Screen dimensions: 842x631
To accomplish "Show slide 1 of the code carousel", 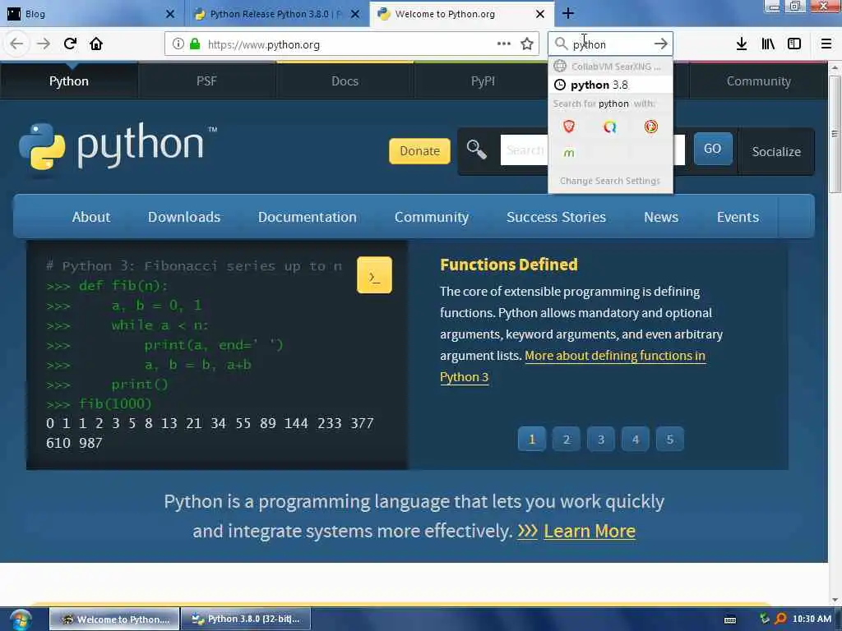I will [x=532, y=439].
